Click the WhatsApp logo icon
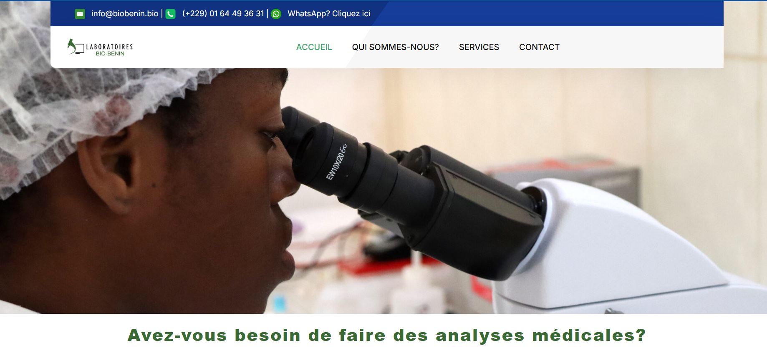The image size is (767, 358). pyautogui.click(x=276, y=14)
